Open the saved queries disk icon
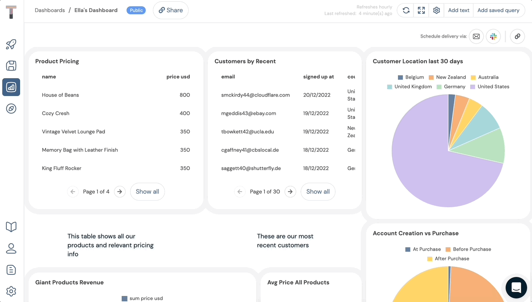Viewport: 532px width, 302px height. (x=11, y=66)
